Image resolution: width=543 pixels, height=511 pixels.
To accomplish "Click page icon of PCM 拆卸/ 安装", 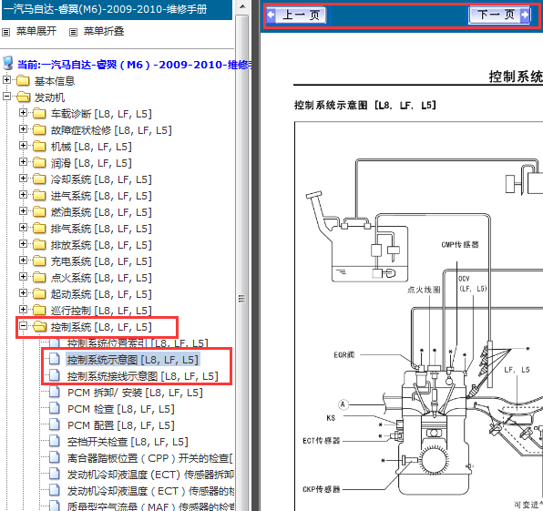I will [x=55, y=392].
